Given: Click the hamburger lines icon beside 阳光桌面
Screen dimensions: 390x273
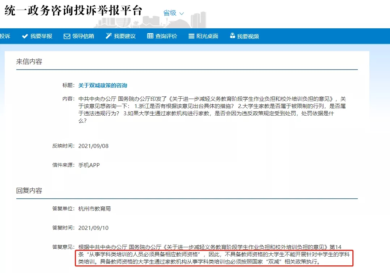Looking at the screenshot, I should click(x=191, y=36).
